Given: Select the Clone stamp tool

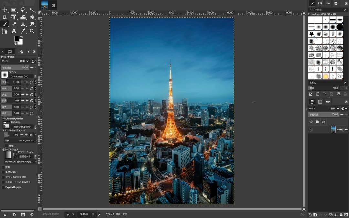Looking at the screenshot, I should (x=23, y=24).
